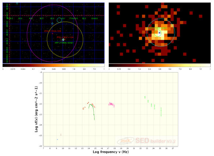Click the green XRT J170409+123421 label in sky map

coord(64,43)
